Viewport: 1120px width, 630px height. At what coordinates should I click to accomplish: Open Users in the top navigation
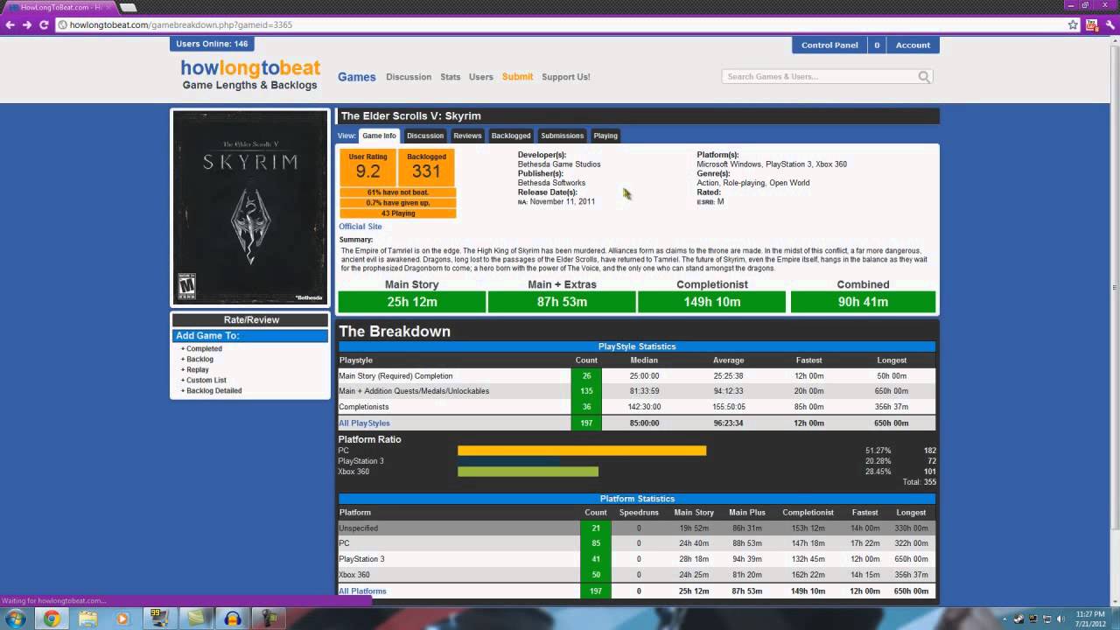(x=481, y=77)
